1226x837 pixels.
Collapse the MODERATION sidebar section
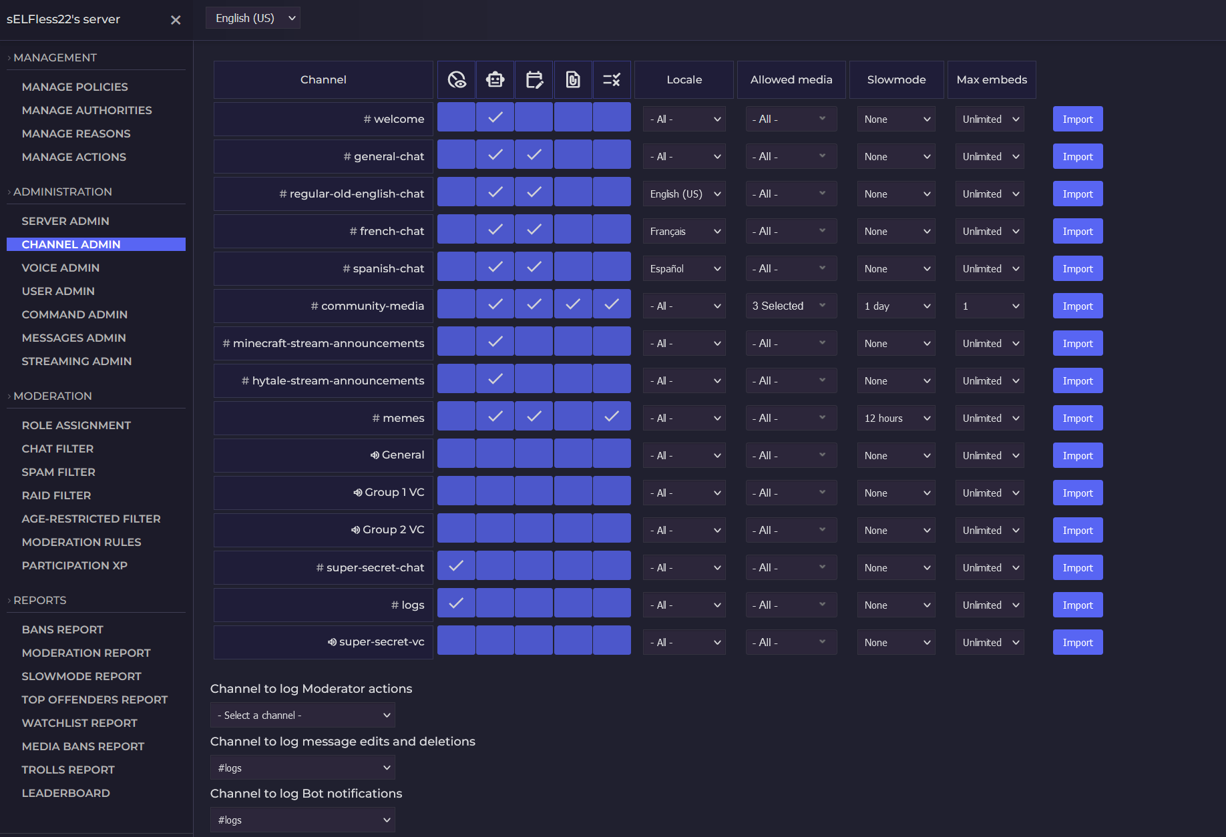tap(52, 396)
